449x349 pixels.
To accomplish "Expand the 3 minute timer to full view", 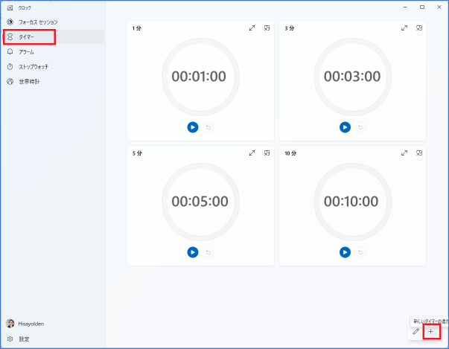I will click(404, 28).
